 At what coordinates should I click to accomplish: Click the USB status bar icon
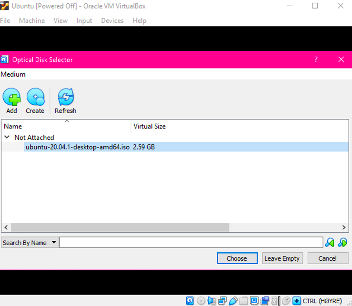click(x=233, y=301)
